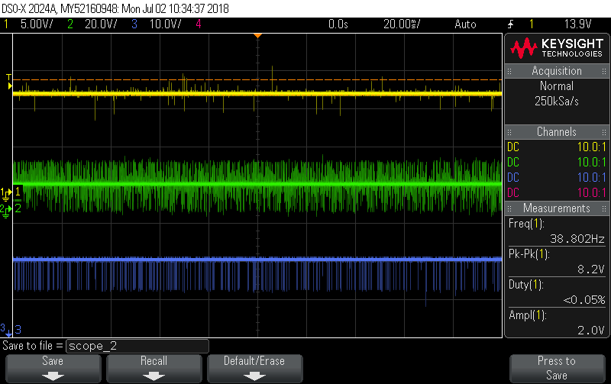Click the trigger source channel 1 indicator

click(531, 24)
